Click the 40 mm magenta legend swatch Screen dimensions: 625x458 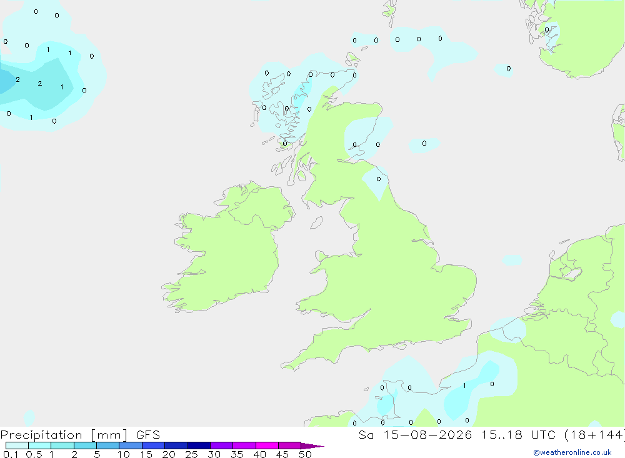coord(267,446)
